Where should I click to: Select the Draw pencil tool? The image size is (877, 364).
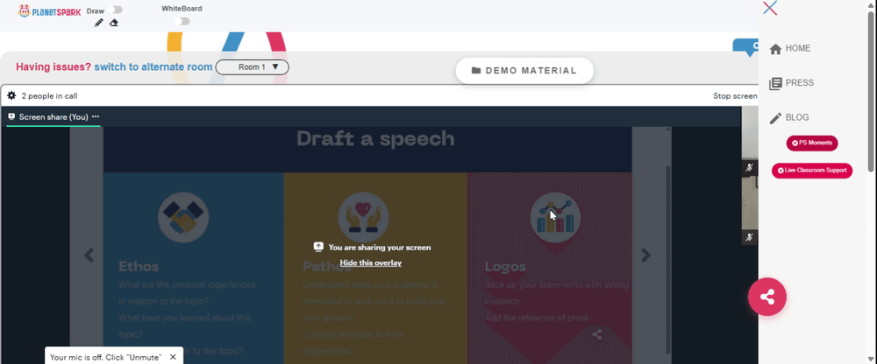coord(99,23)
